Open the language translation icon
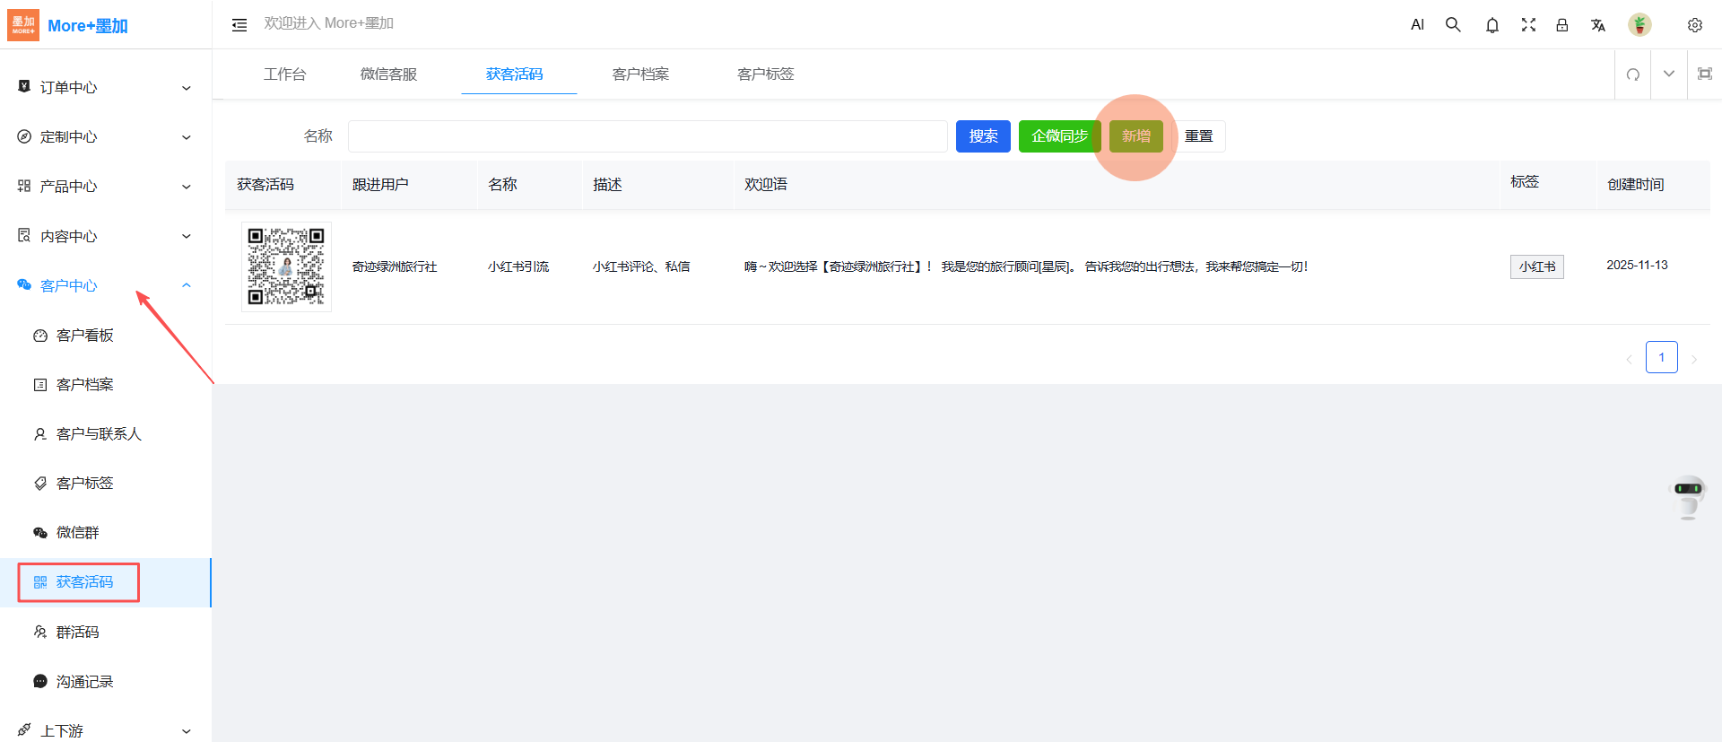1722x742 pixels. (1598, 25)
